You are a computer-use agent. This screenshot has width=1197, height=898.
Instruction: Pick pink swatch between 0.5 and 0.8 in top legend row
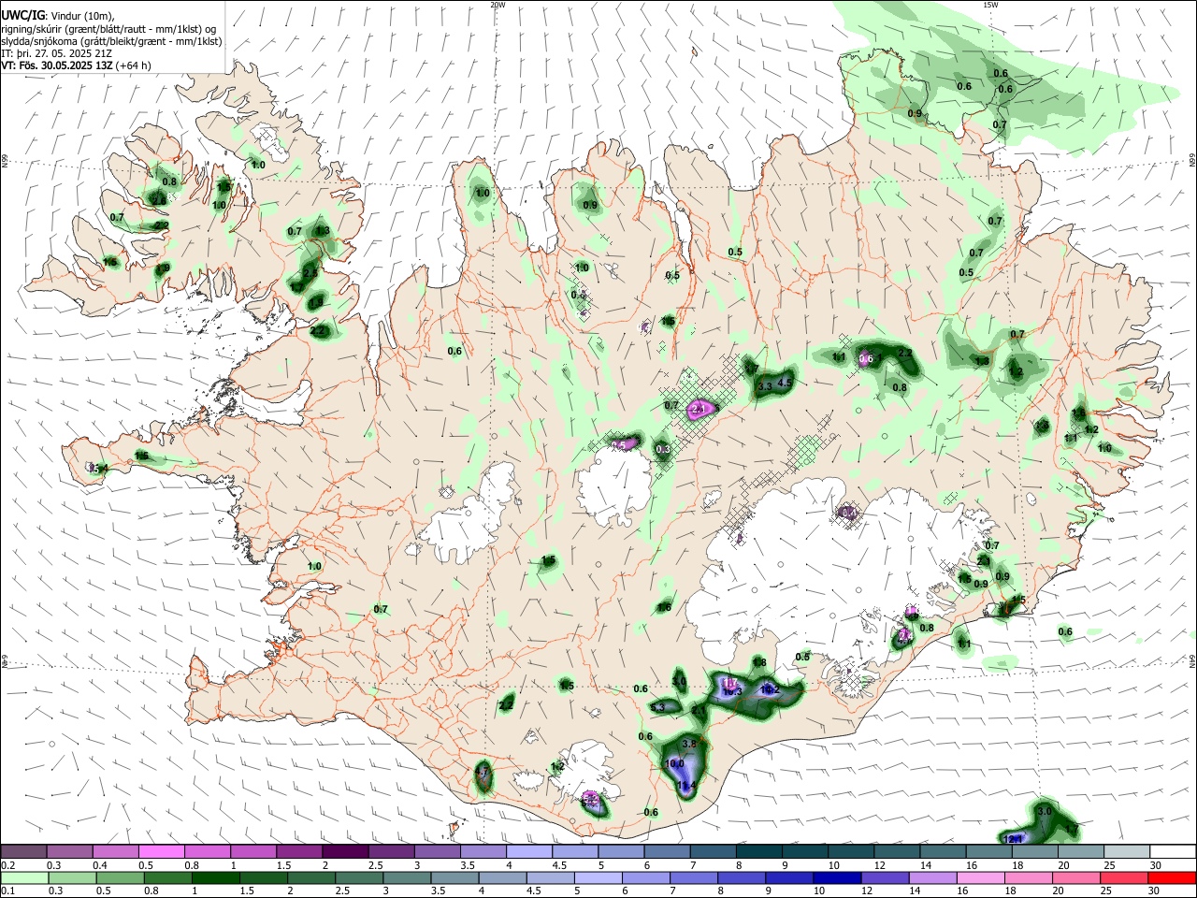pos(161,852)
